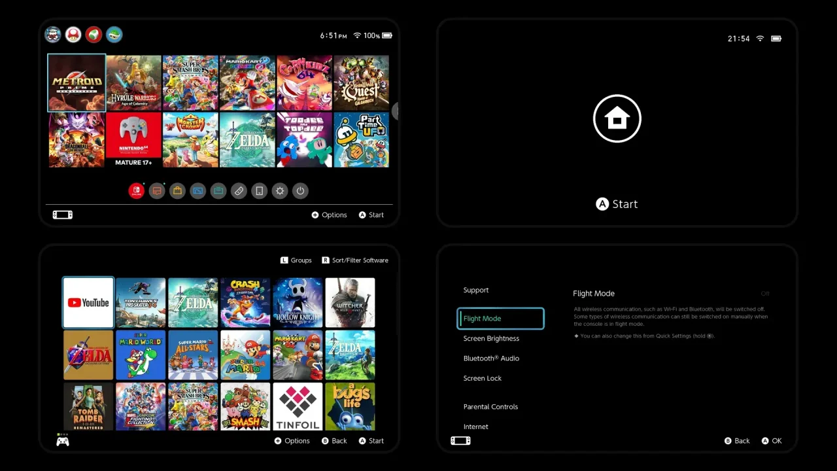Click battery icon on the 21:54 screen
This screenshot has height=471, width=837.
pos(776,39)
